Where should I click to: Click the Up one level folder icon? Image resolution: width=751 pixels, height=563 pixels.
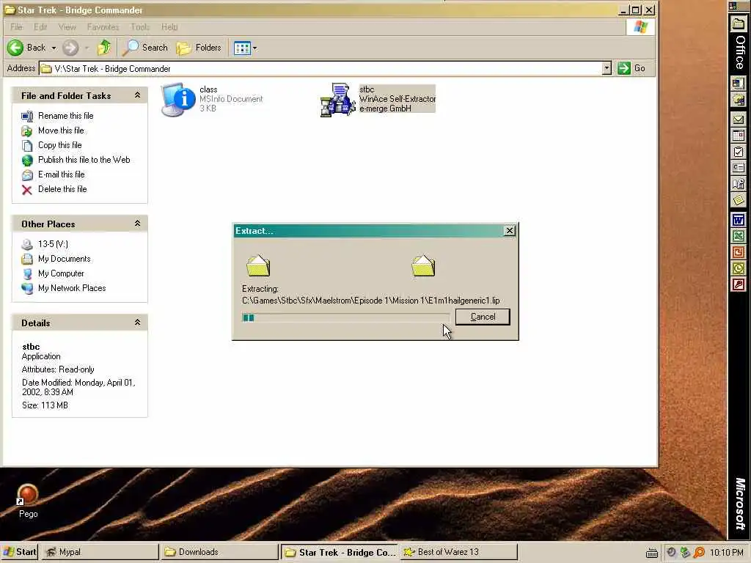click(104, 48)
